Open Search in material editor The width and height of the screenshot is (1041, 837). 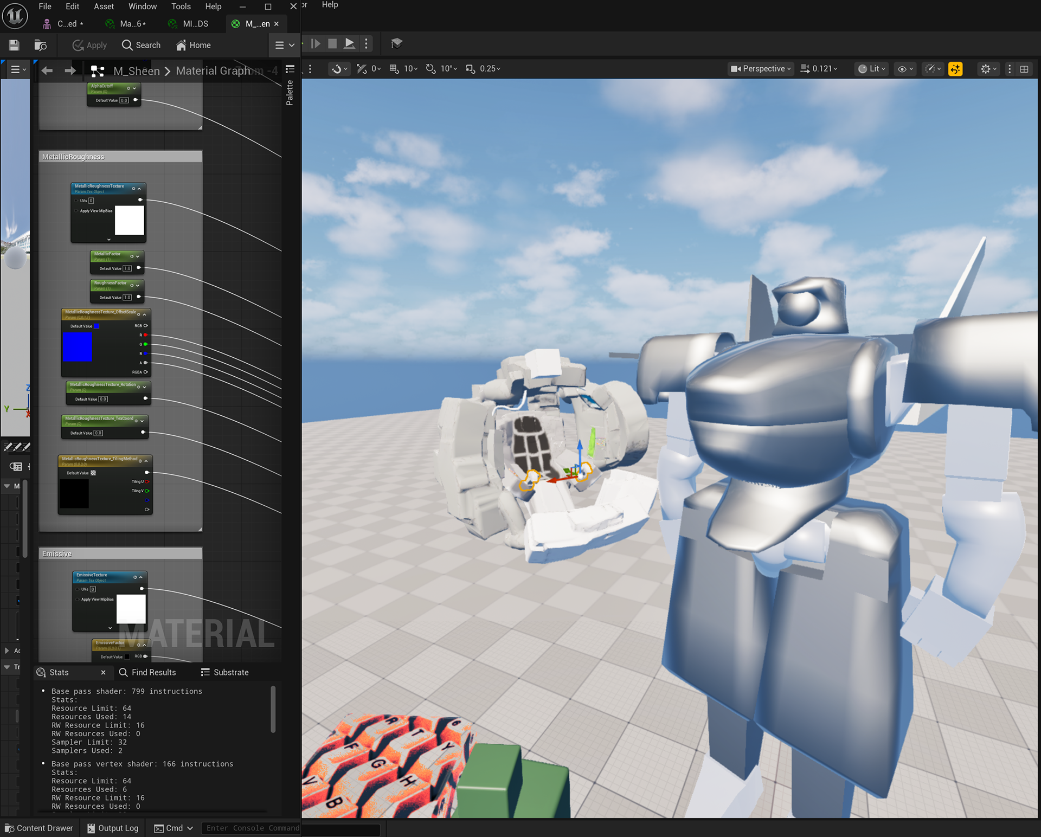[141, 45]
